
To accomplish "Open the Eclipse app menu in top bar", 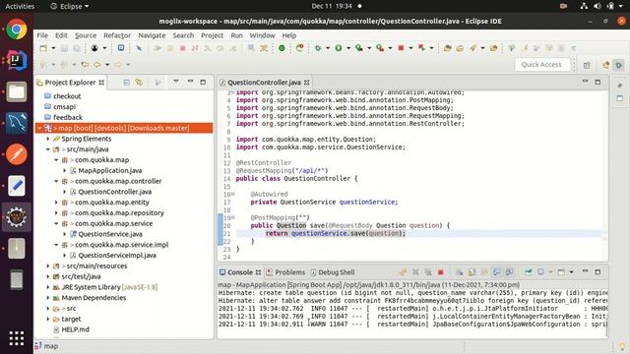I will (x=70, y=7).
